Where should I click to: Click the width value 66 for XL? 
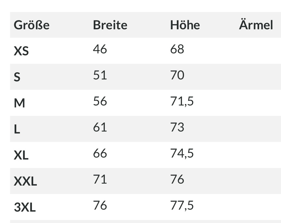tap(100, 153)
